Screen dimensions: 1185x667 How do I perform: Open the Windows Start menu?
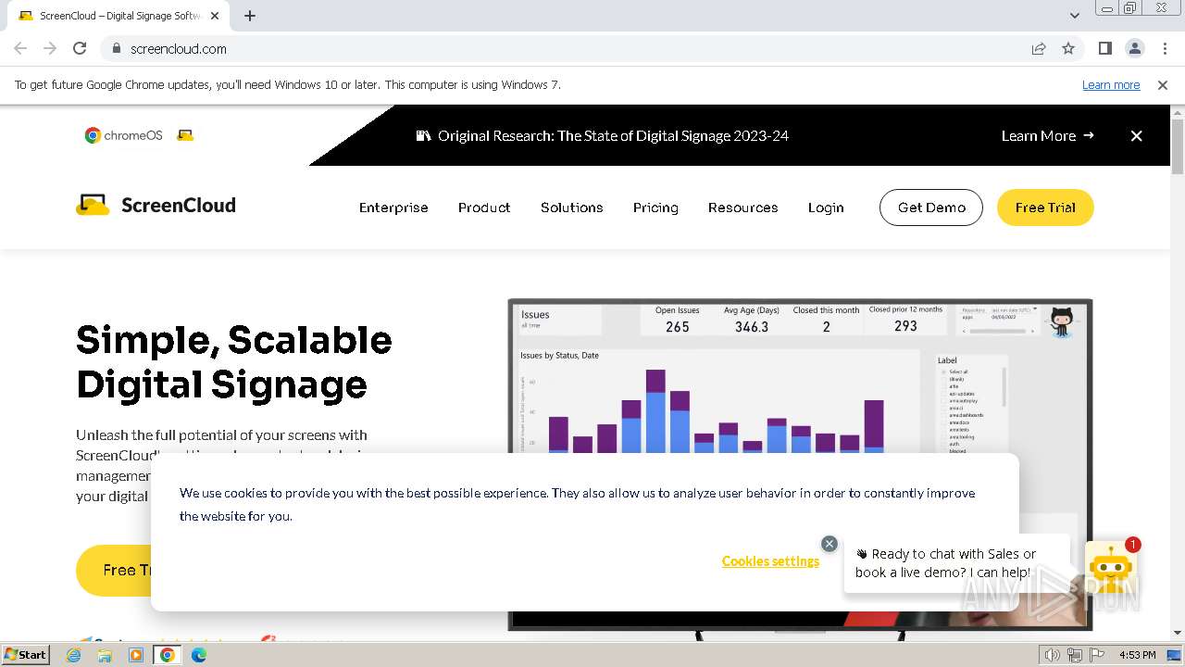[x=25, y=654]
